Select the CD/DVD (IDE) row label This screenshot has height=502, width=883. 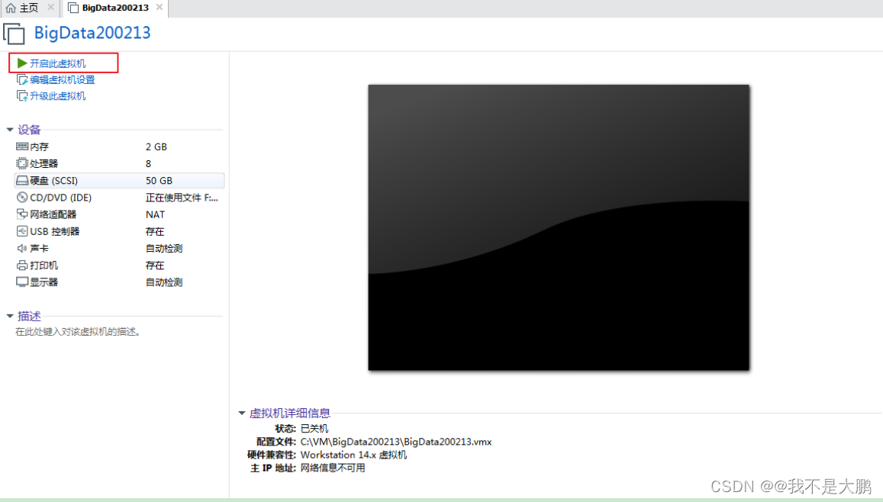coord(60,198)
